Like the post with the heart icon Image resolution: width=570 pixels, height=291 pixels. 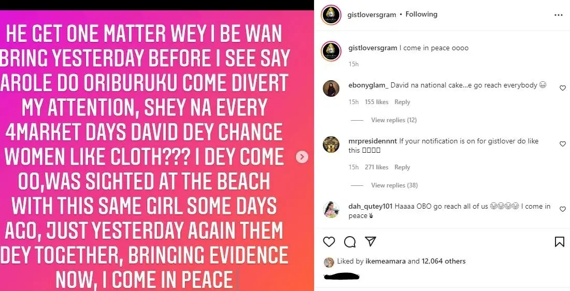329,242
